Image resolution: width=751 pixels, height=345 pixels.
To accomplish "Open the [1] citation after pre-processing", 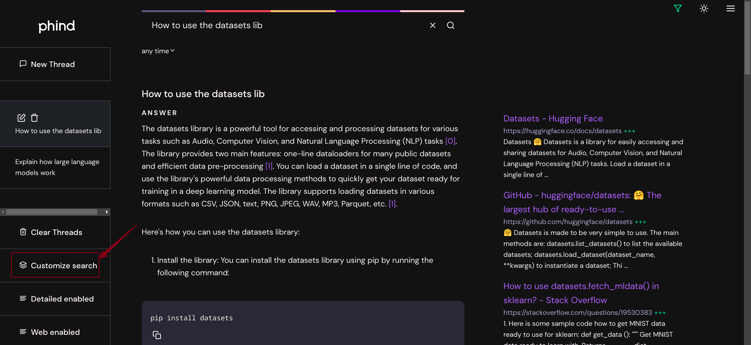I will click(x=269, y=166).
